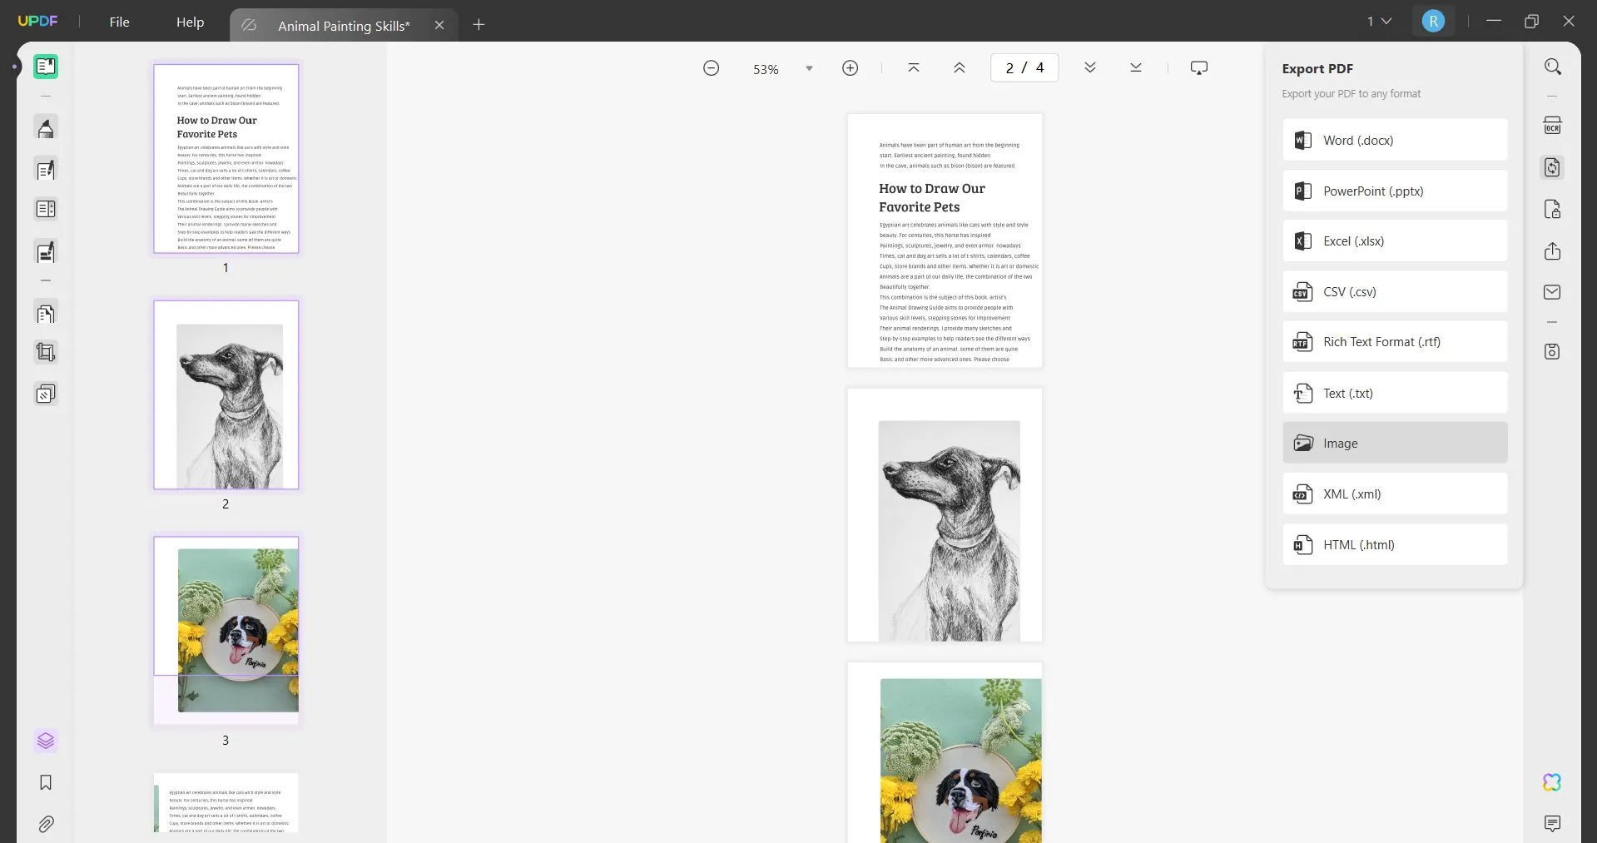The width and height of the screenshot is (1597, 843).
Task: Export PDF as Rich Text Format (.rtf)
Action: (x=1395, y=342)
